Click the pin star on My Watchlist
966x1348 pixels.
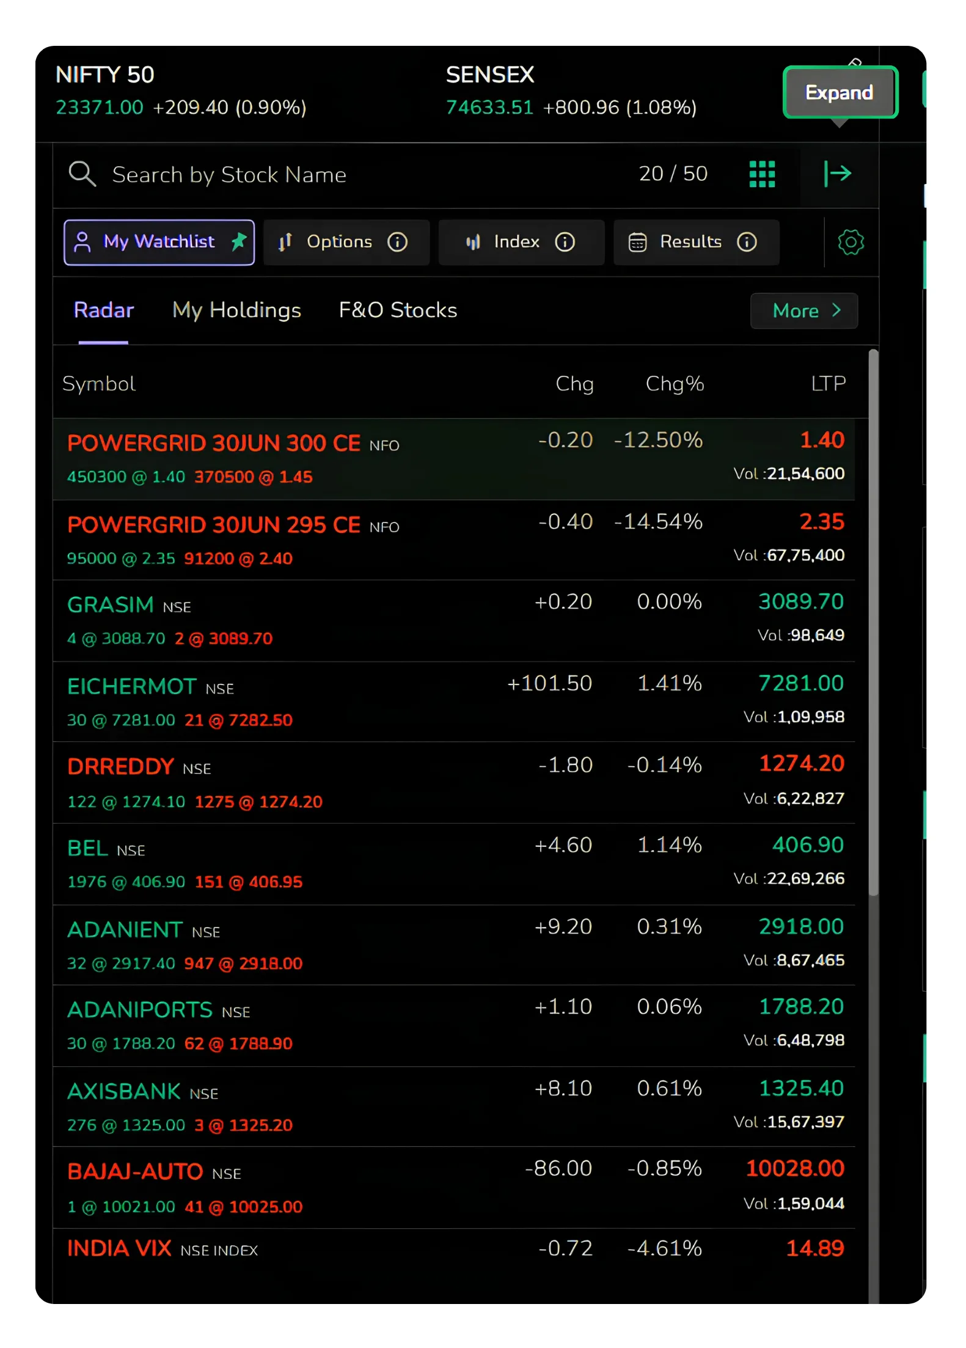tap(239, 241)
